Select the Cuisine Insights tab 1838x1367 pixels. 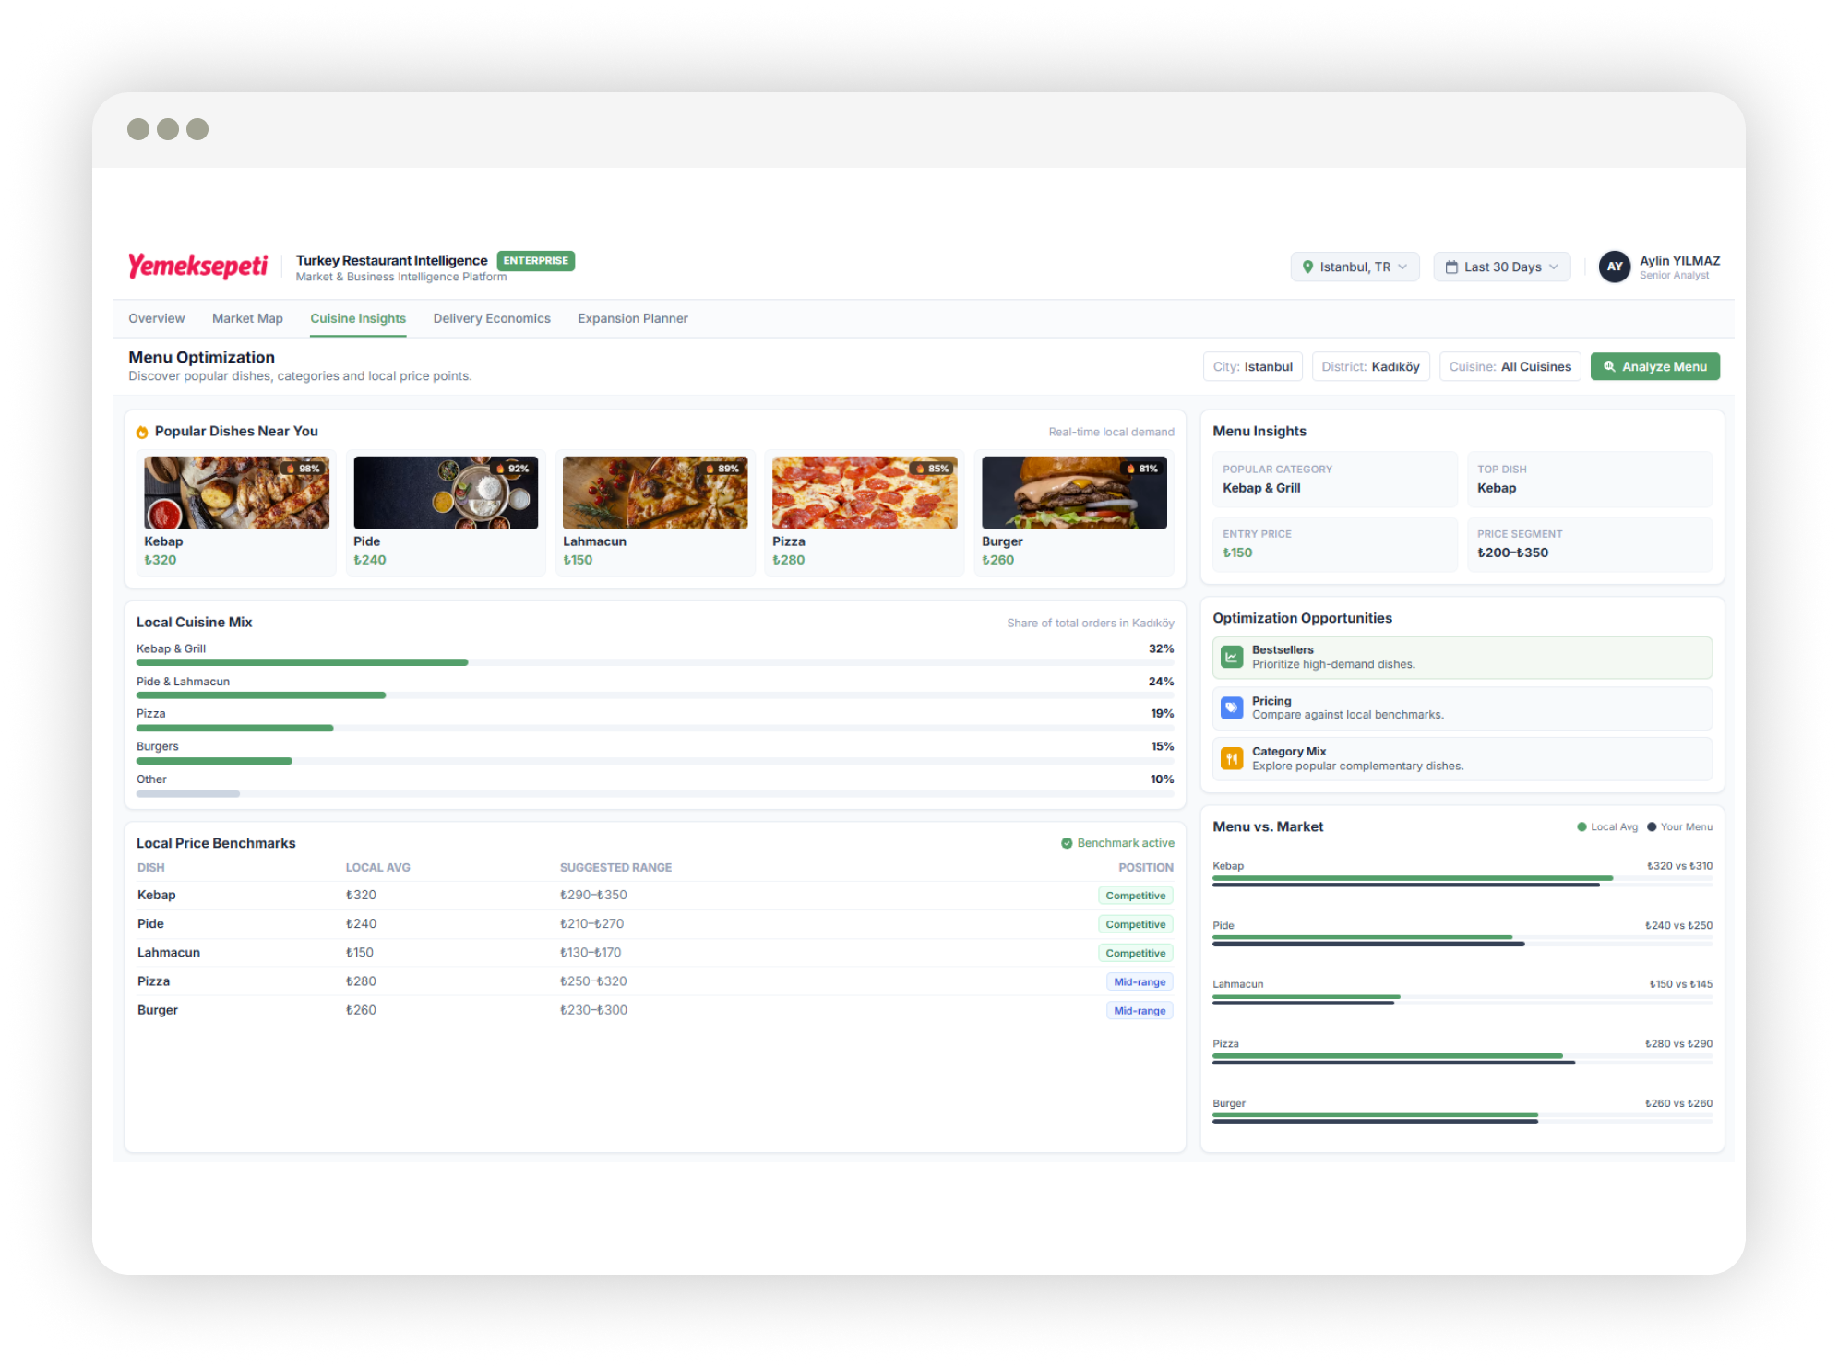(x=358, y=318)
